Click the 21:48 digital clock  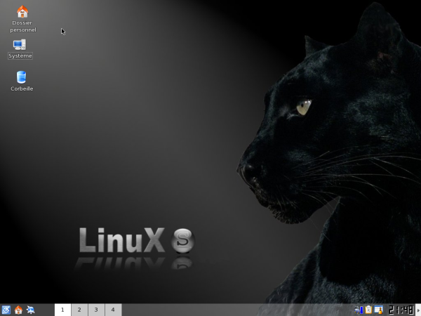pyautogui.click(x=401, y=310)
